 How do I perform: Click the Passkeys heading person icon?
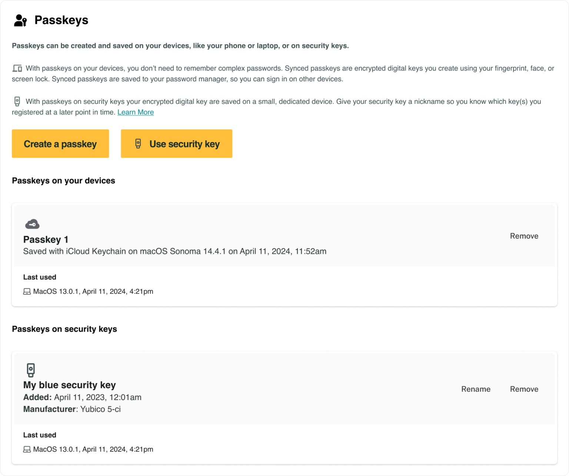click(20, 20)
